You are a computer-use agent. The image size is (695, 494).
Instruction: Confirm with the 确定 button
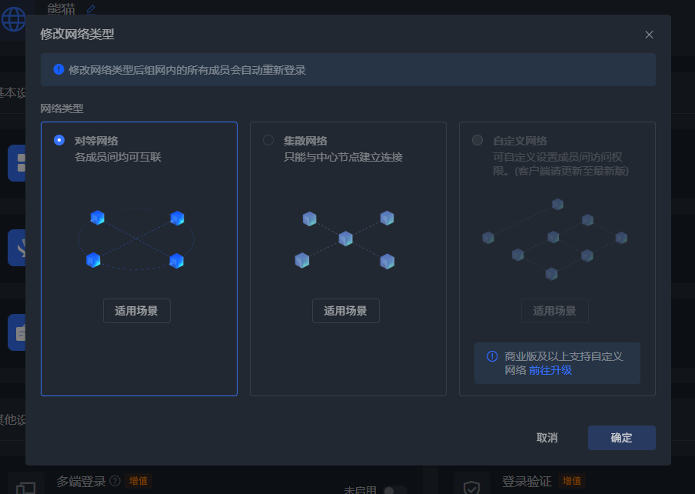coord(621,438)
